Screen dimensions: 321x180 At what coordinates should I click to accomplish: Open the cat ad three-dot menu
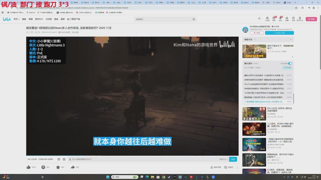293,57
